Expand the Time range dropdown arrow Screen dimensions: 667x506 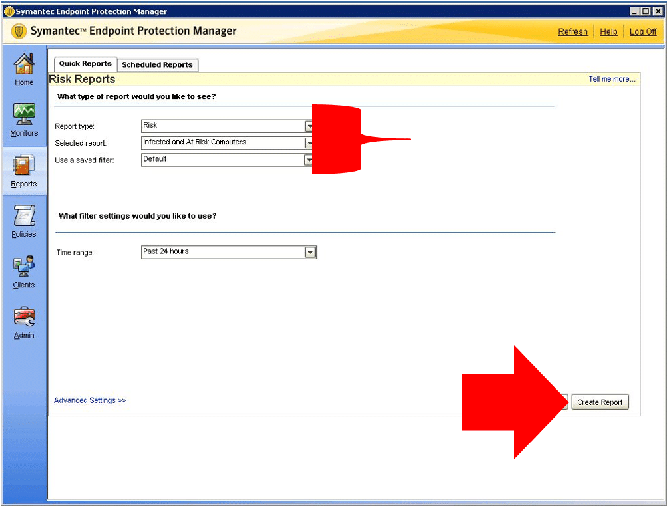click(x=310, y=252)
